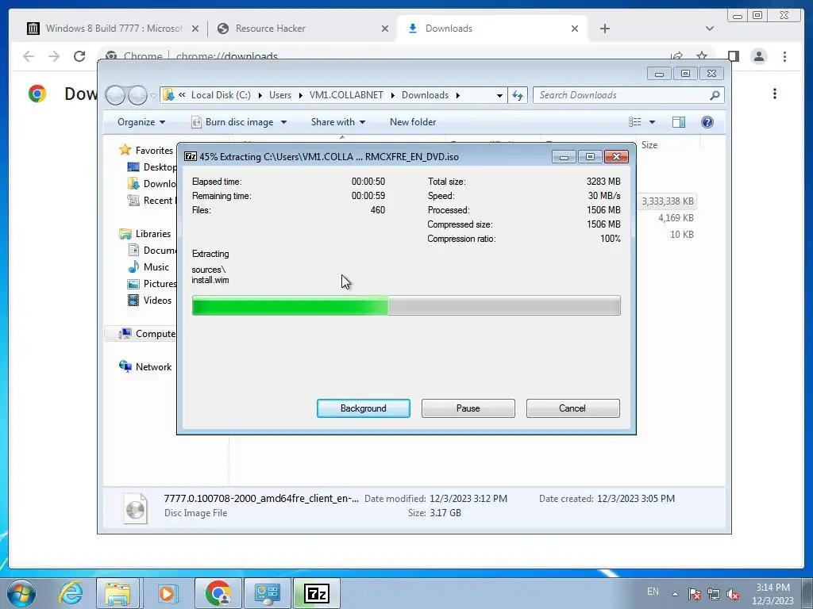Viewport: 813px width, 609px height.
Task: Expand arrow after Downloads breadcrumb
Action: (x=458, y=95)
